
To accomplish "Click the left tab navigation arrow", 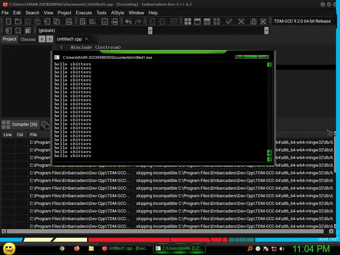I will pyautogui.click(x=42, y=39).
